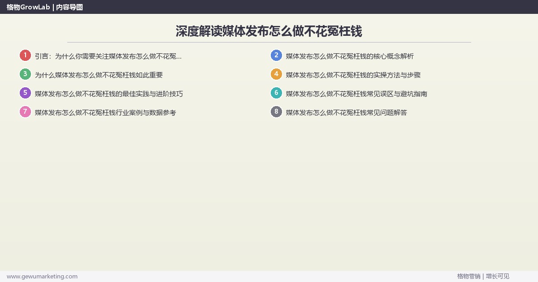Click the orange number 4 circle badge
The height and width of the screenshot is (282, 538).
click(x=276, y=74)
